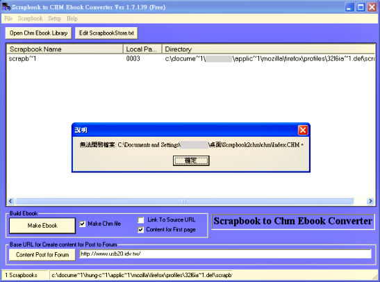Click the Make Ebook button

pyautogui.click(x=42, y=226)
